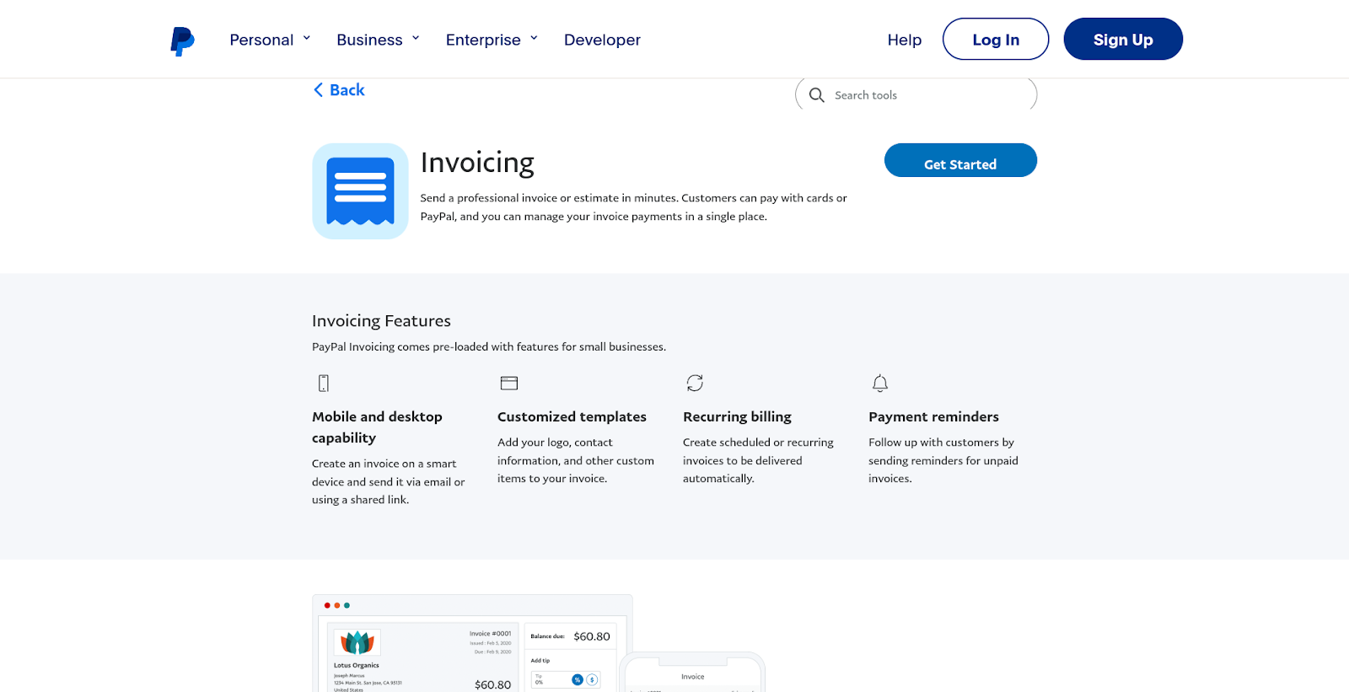Click the Recurring billing refresh icon
Screen dimensions: 1349x692
[695, 384]
